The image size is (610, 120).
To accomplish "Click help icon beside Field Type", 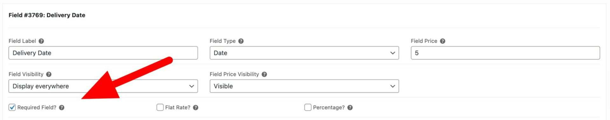I will pyautogui.click(x=241, y=41).
